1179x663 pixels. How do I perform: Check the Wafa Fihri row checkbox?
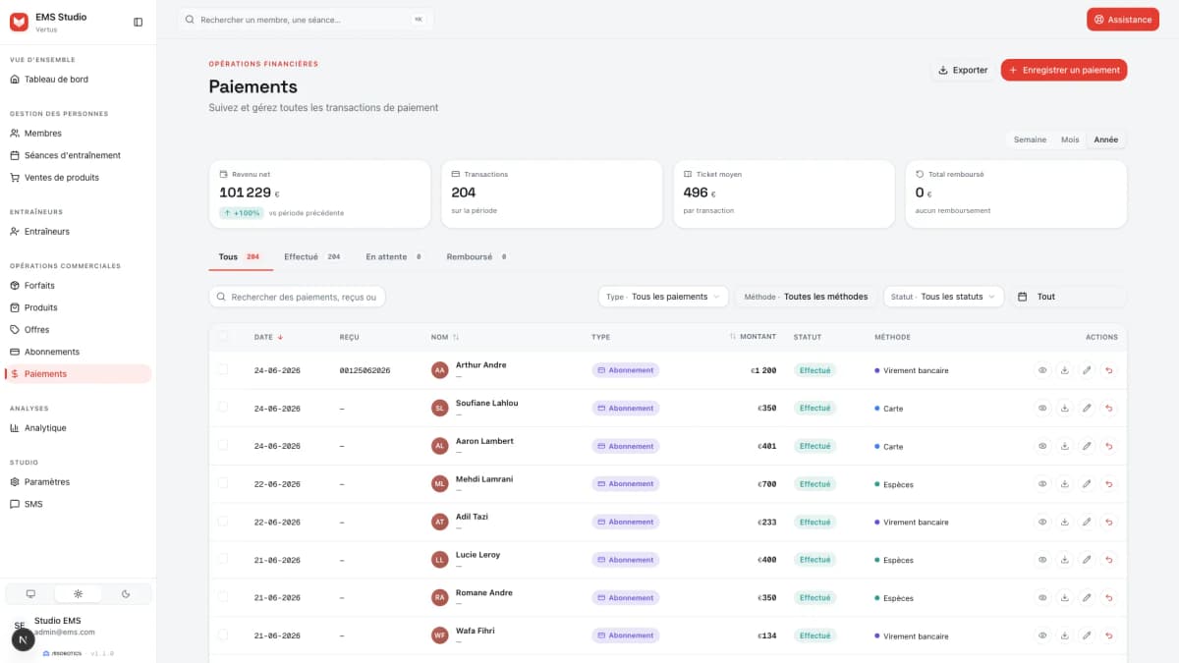[223, 635]
